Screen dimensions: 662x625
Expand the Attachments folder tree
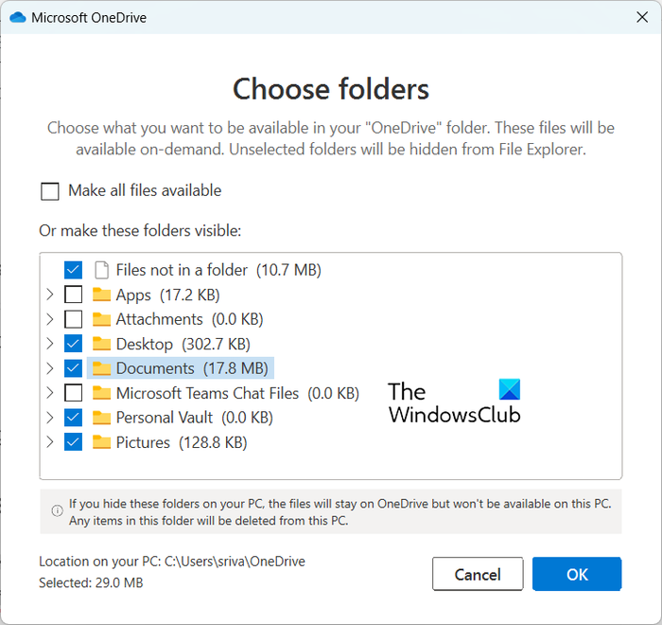50,319
